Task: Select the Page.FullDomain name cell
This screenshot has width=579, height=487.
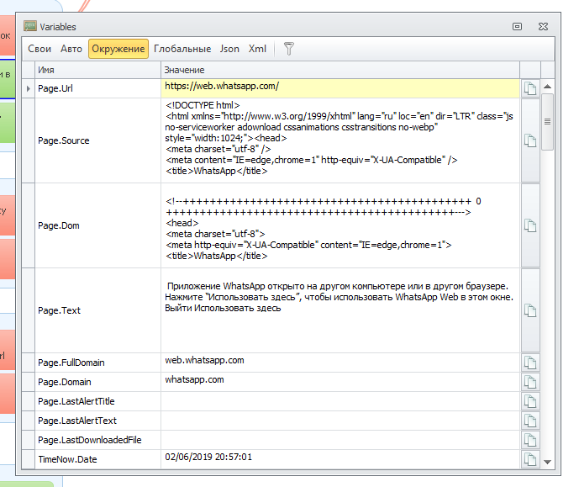Action: [97, 363]
